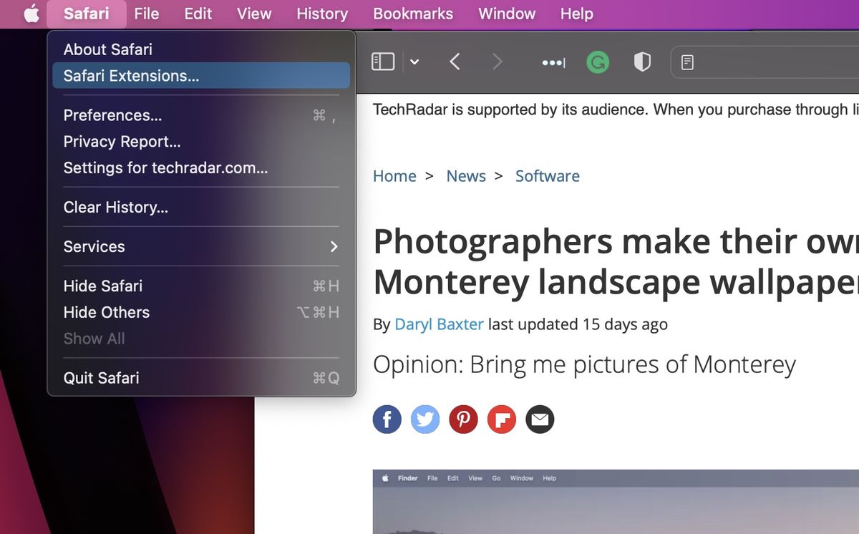Share the article on Facebook
The height and width of the screenshot is (534, 859).
[x=387, y=419]
